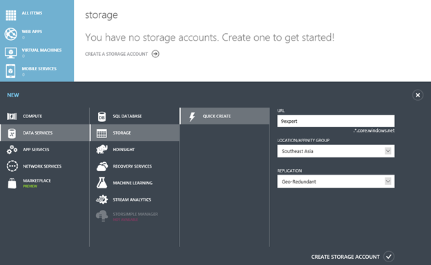
Task: Open the Geo-Redundant replication combo box
Action: click(336, 181)
